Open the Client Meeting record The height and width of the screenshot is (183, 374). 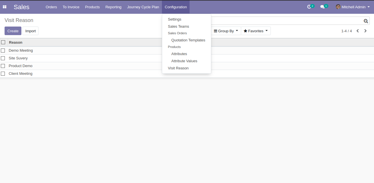click(x=21, y=74)
